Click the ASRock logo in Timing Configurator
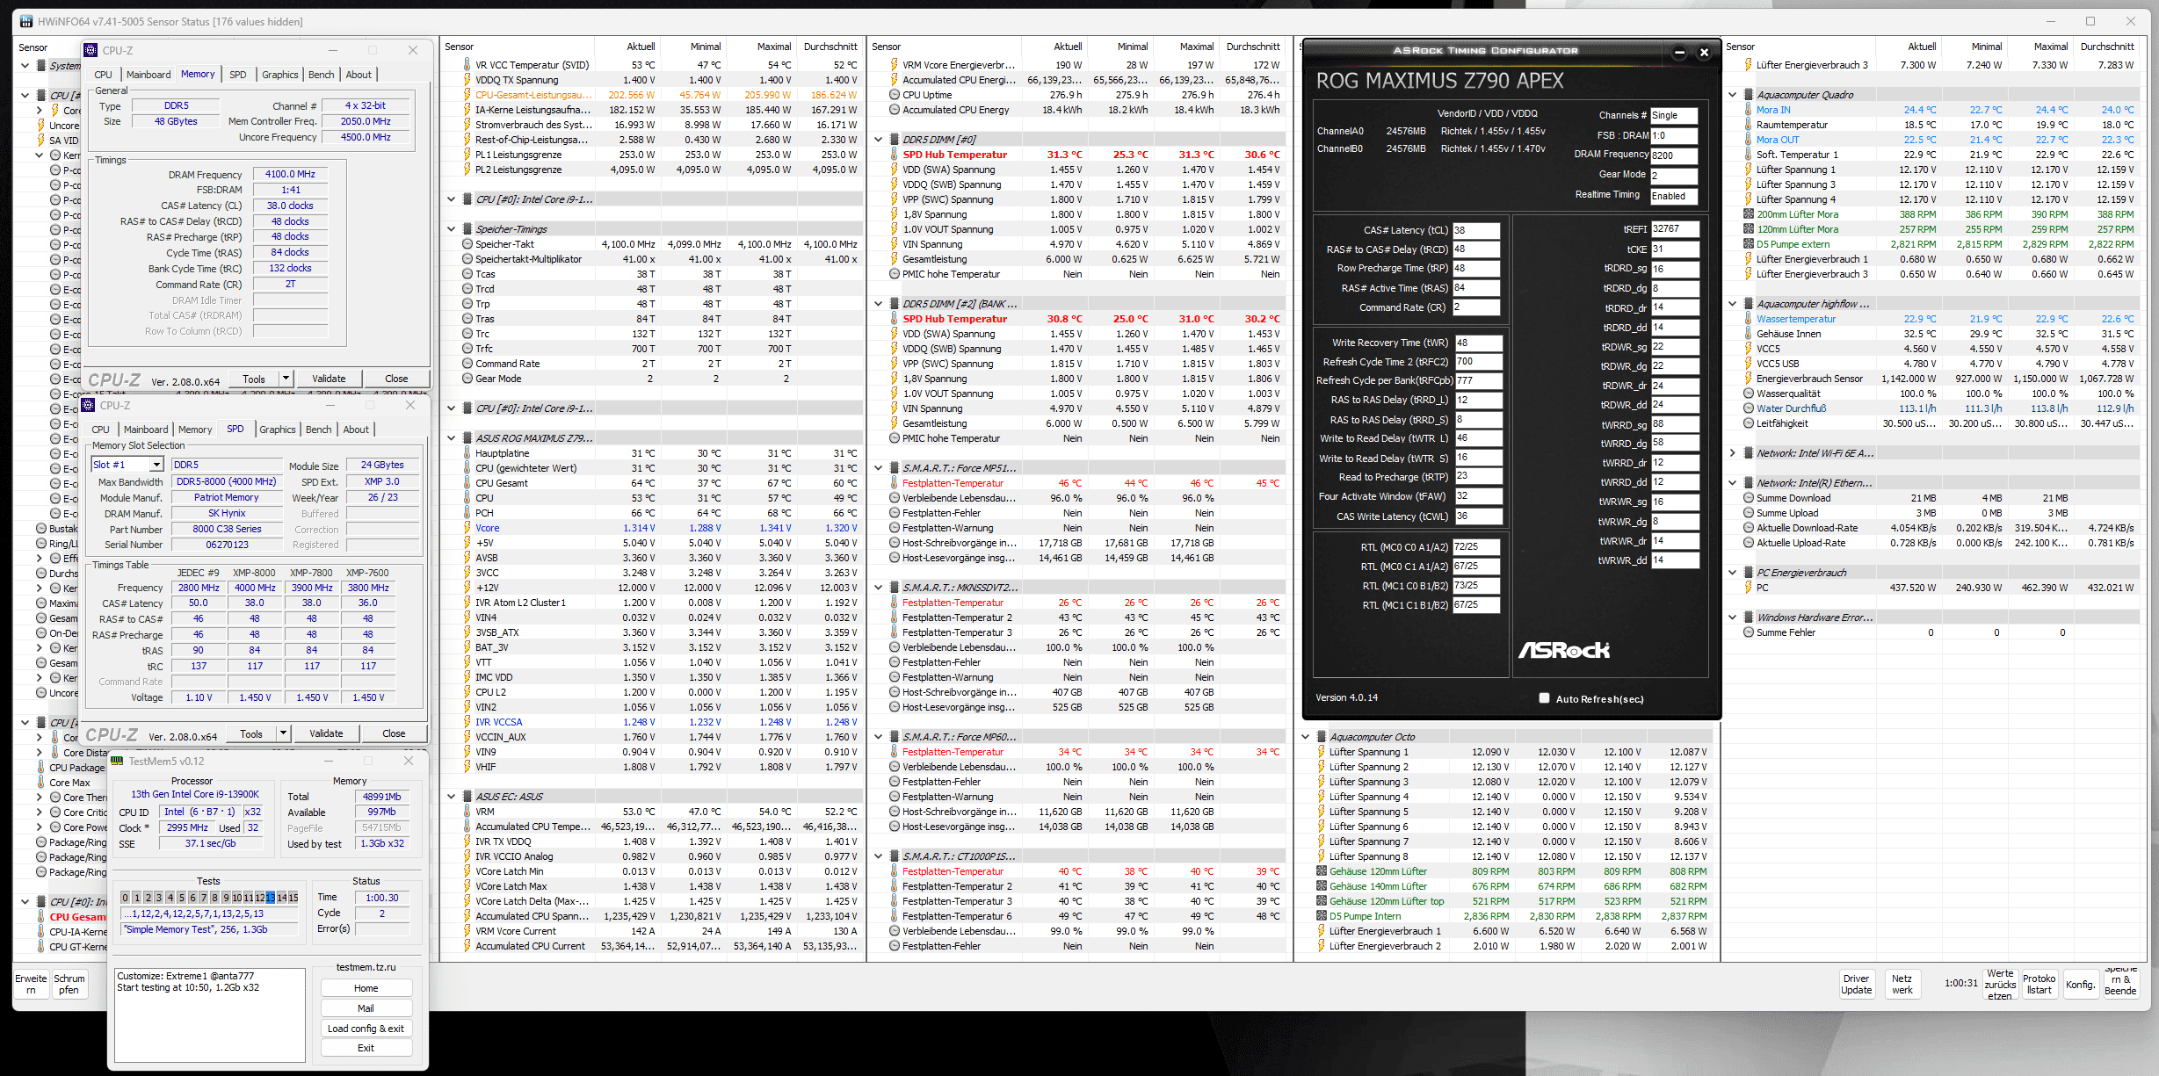This screenshot has height=1076, width=2159. [1564, 650]
